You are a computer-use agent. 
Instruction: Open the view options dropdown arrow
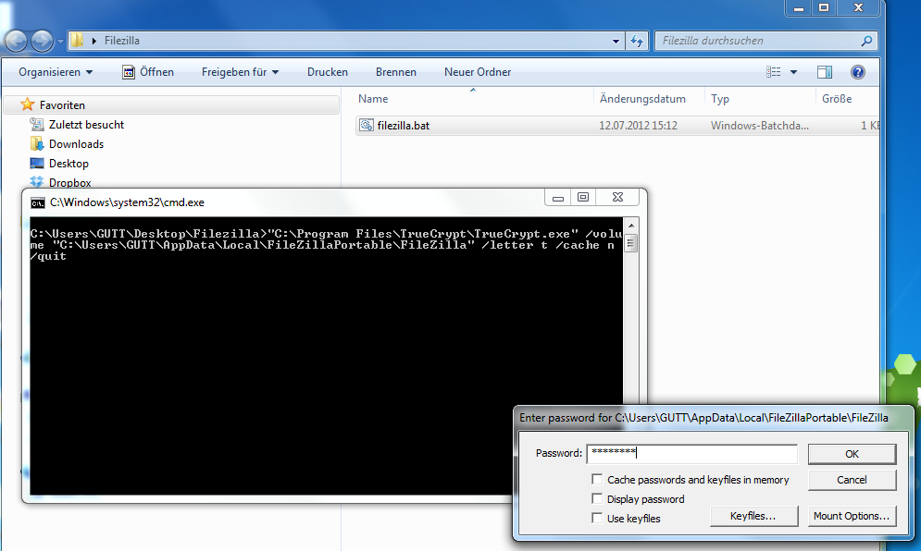(793, 72)
